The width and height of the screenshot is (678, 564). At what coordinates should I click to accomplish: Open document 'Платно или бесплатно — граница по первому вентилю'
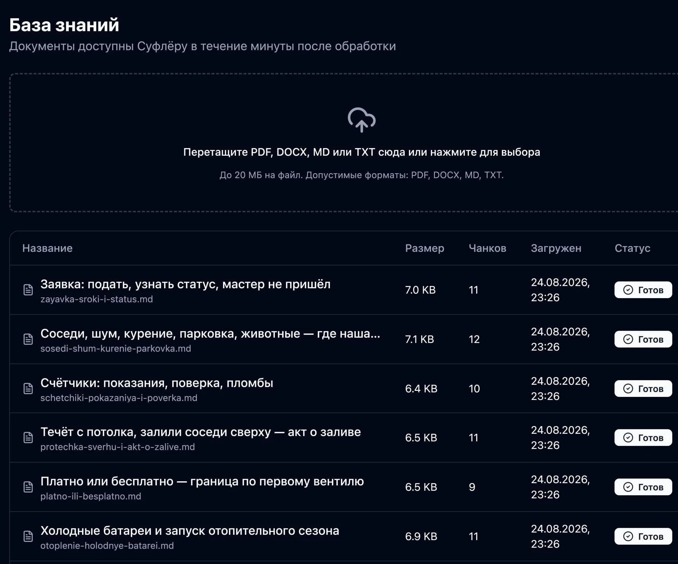[x=202, y=481]
